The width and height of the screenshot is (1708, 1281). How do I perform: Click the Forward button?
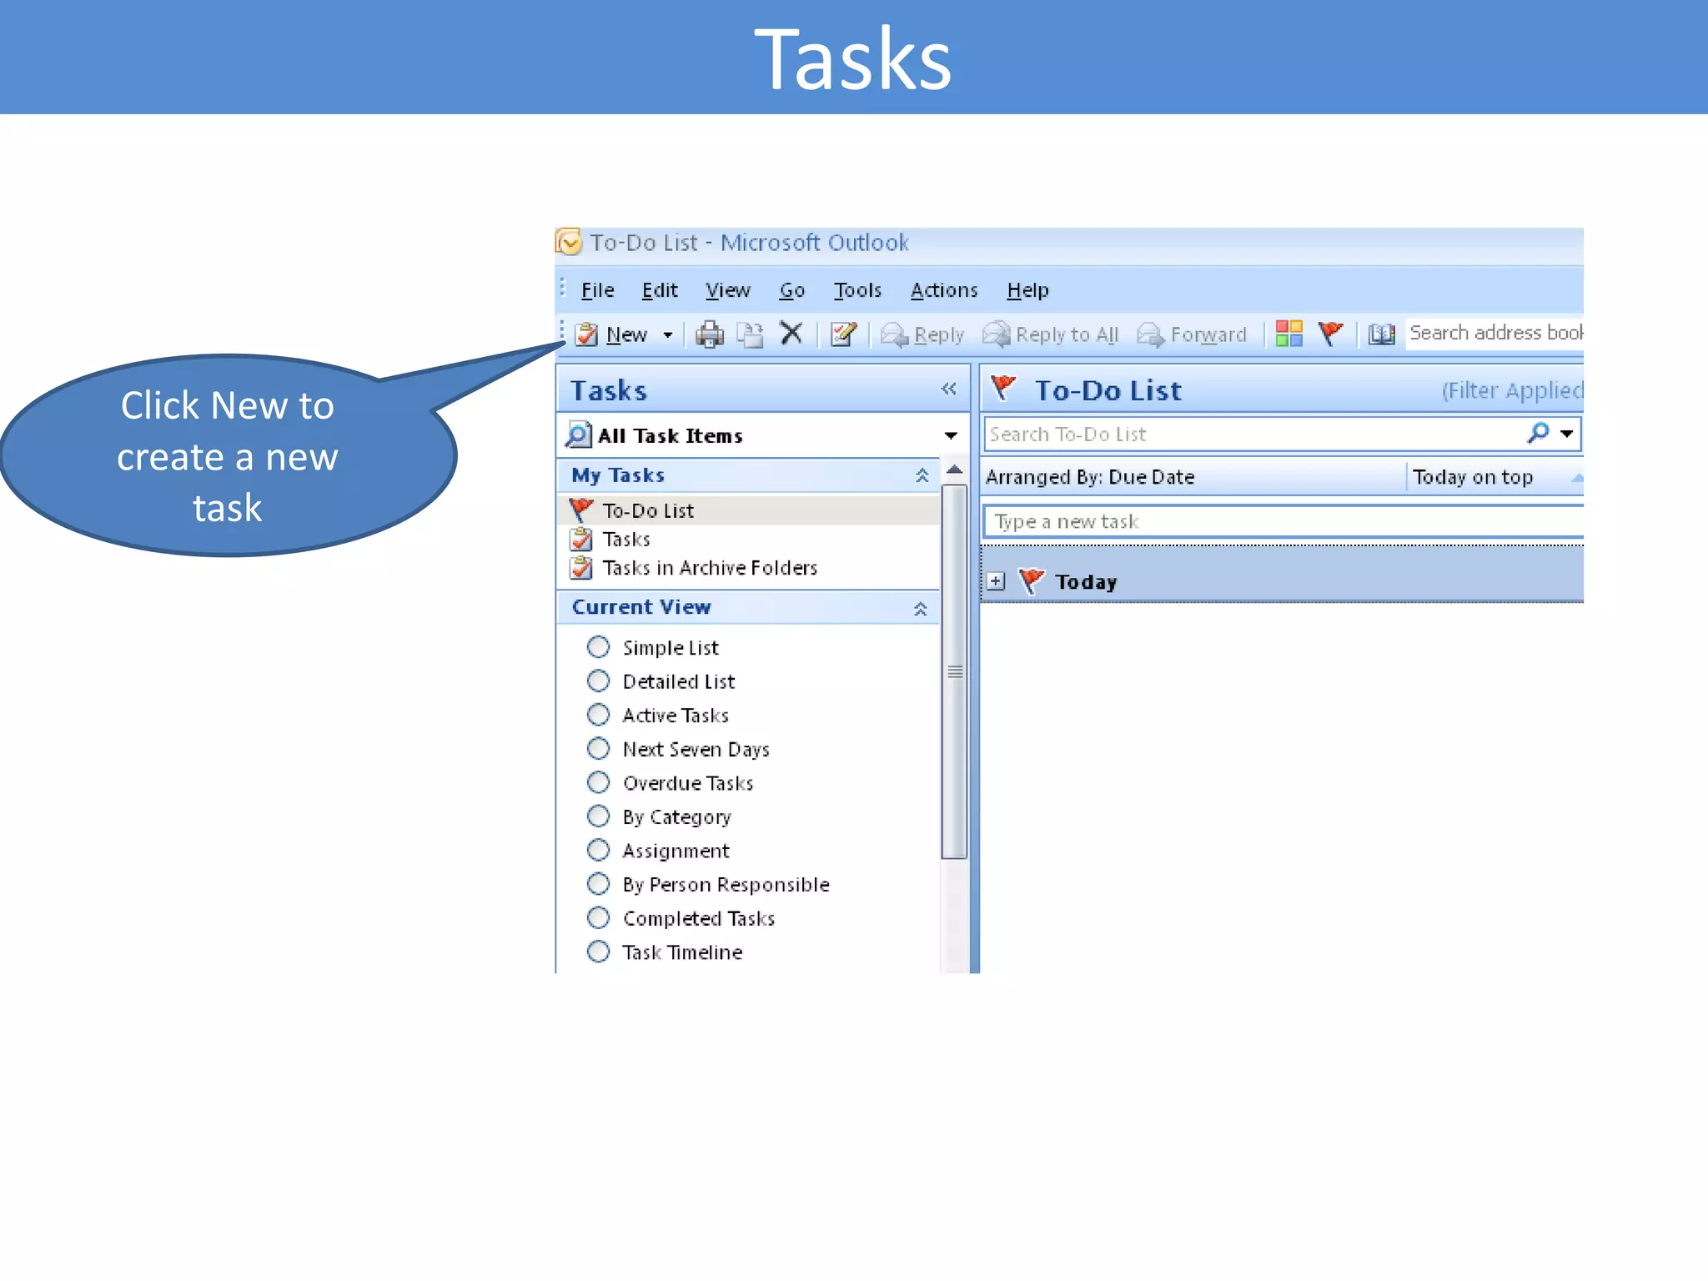[x=1192, y=334]
